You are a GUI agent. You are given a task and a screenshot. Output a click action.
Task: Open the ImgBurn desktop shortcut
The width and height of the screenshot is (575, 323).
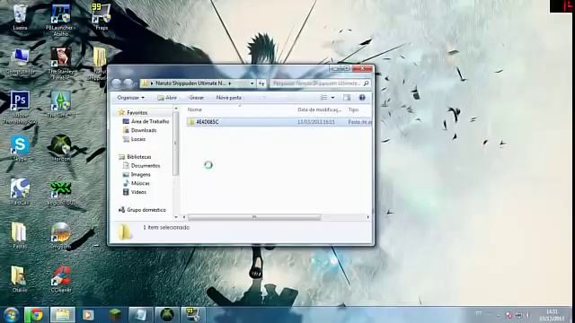click(x=61, y=235)
